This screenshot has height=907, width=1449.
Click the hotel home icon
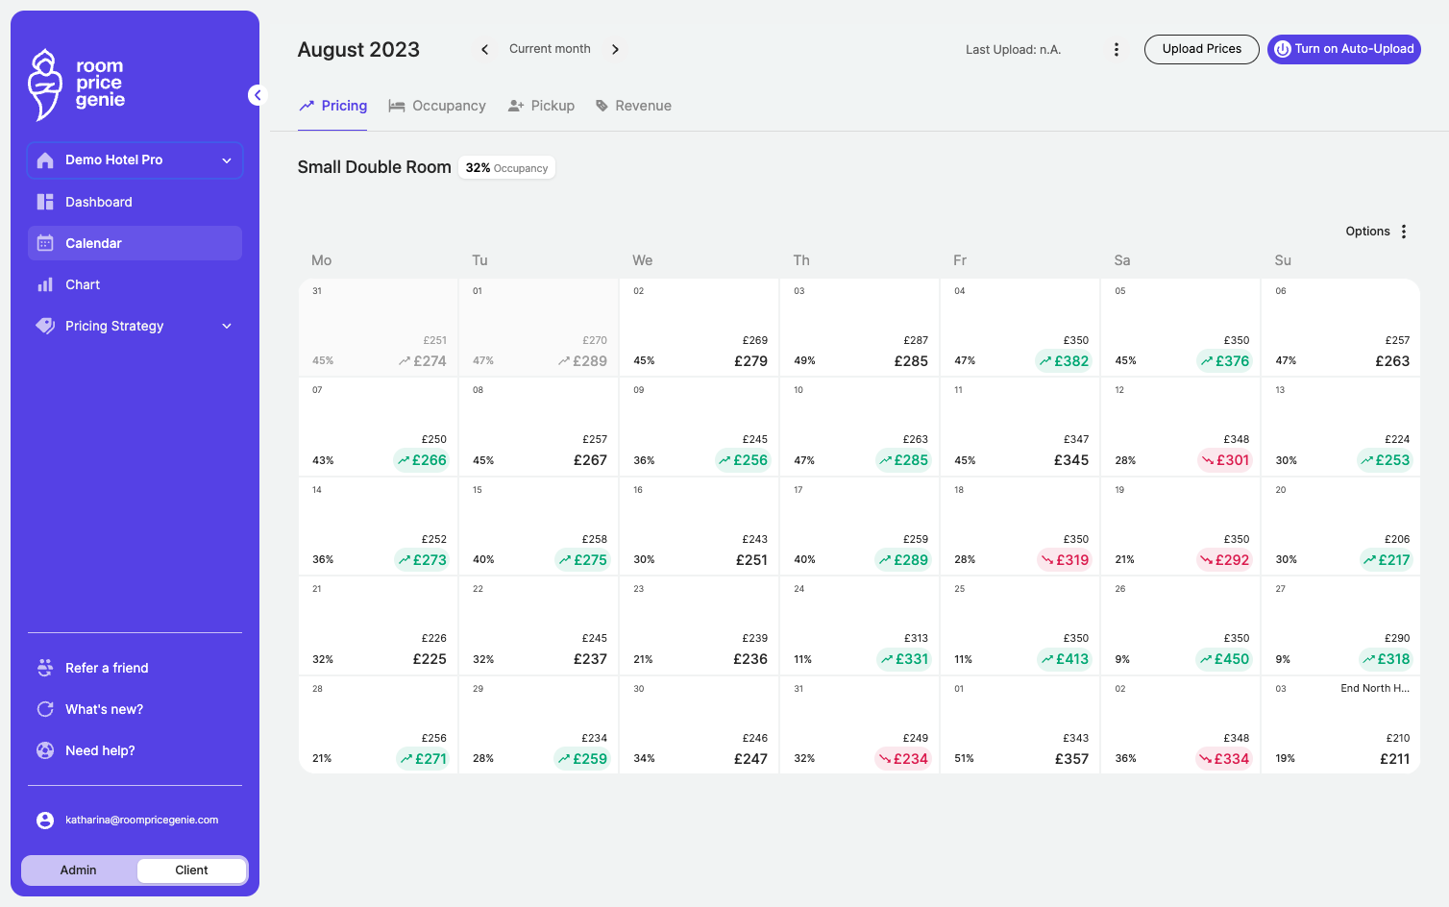45,160
